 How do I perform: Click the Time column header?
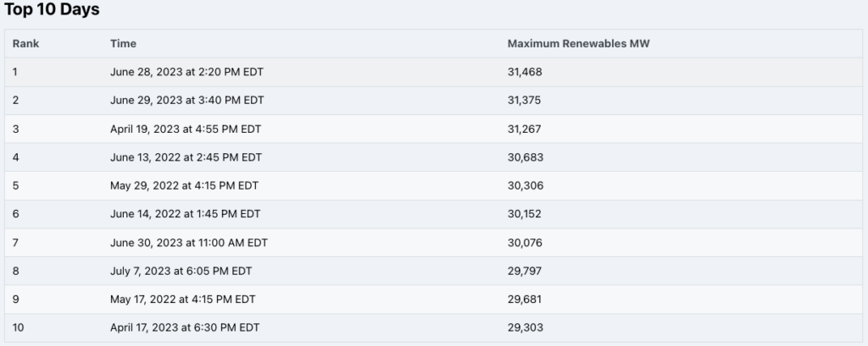[123, 44]
